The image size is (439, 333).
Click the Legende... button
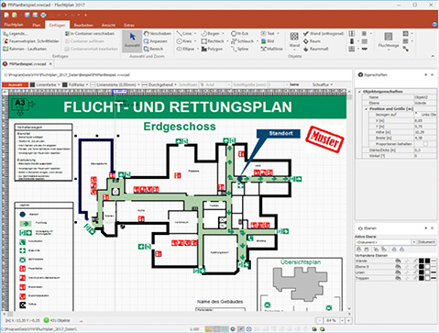(15, 34)
